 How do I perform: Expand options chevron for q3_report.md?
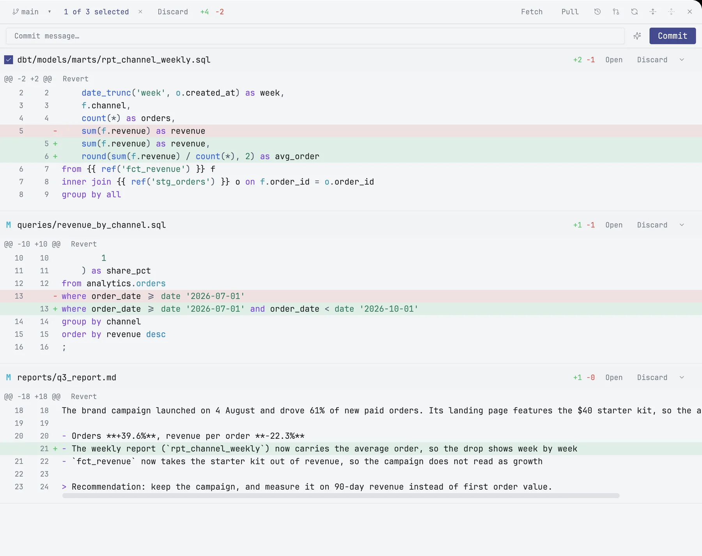tap(682, 377)
